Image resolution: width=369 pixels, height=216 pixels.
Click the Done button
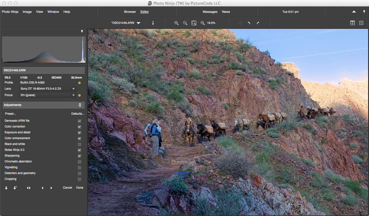[x=80, y=188]
